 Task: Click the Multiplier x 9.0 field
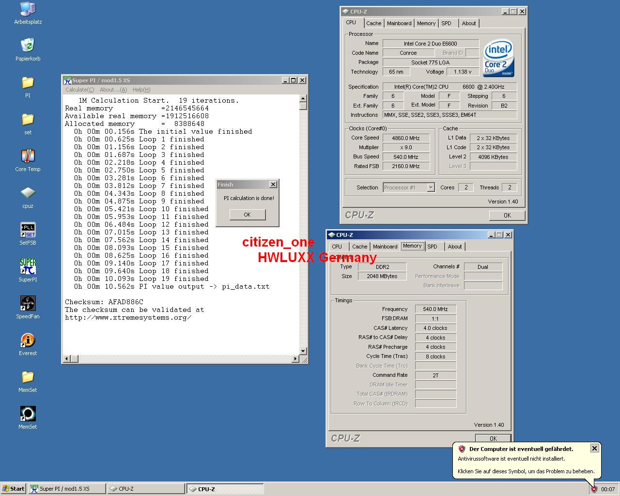[x=406, y=147]
